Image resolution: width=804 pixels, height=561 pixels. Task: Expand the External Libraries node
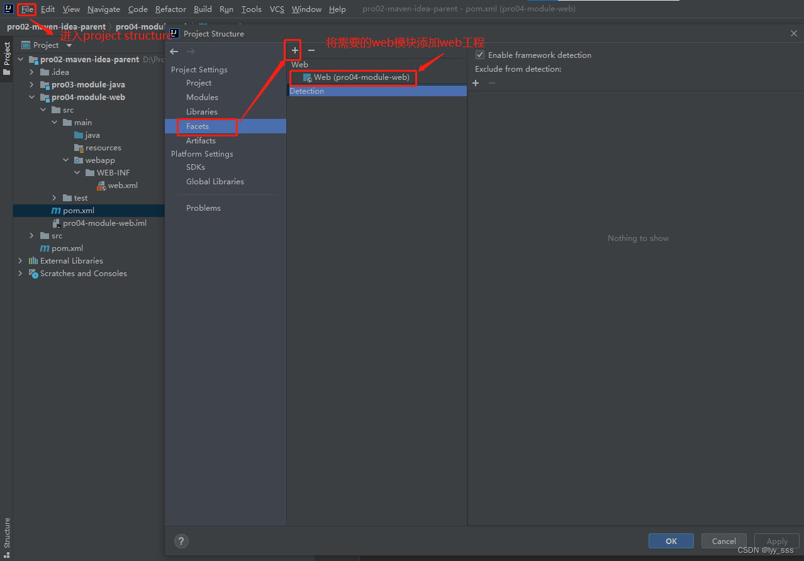point(21,261)
